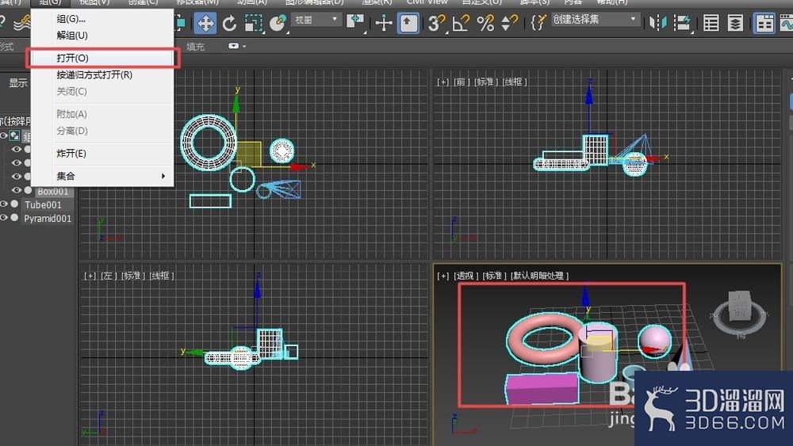Click the Mirror tool icon
Viewport: 793px width, 446px height.
point(658,23)
